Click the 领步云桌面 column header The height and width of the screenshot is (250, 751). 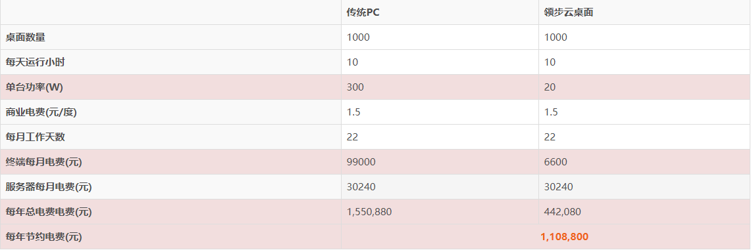569,12
